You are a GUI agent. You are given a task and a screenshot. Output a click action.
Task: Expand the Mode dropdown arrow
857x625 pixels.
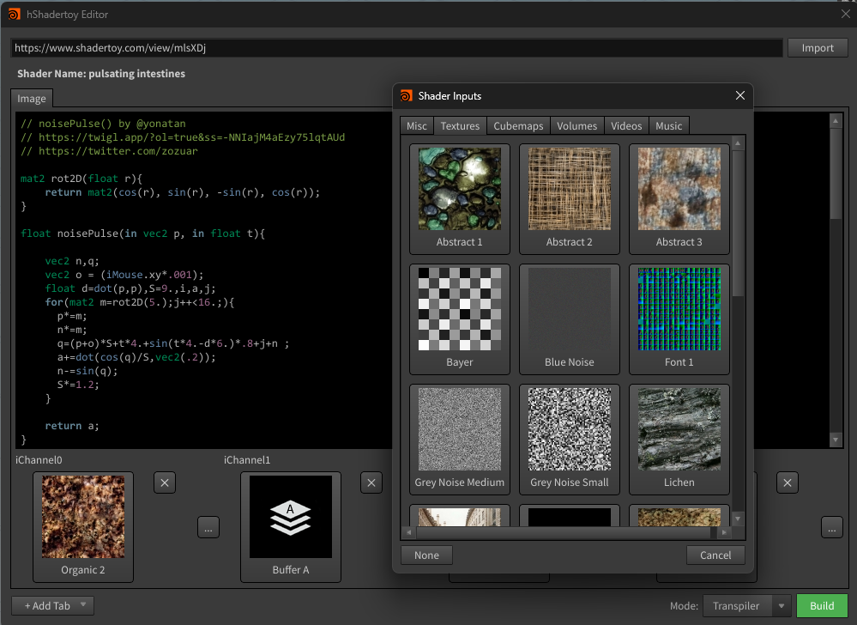coord(782,606)
